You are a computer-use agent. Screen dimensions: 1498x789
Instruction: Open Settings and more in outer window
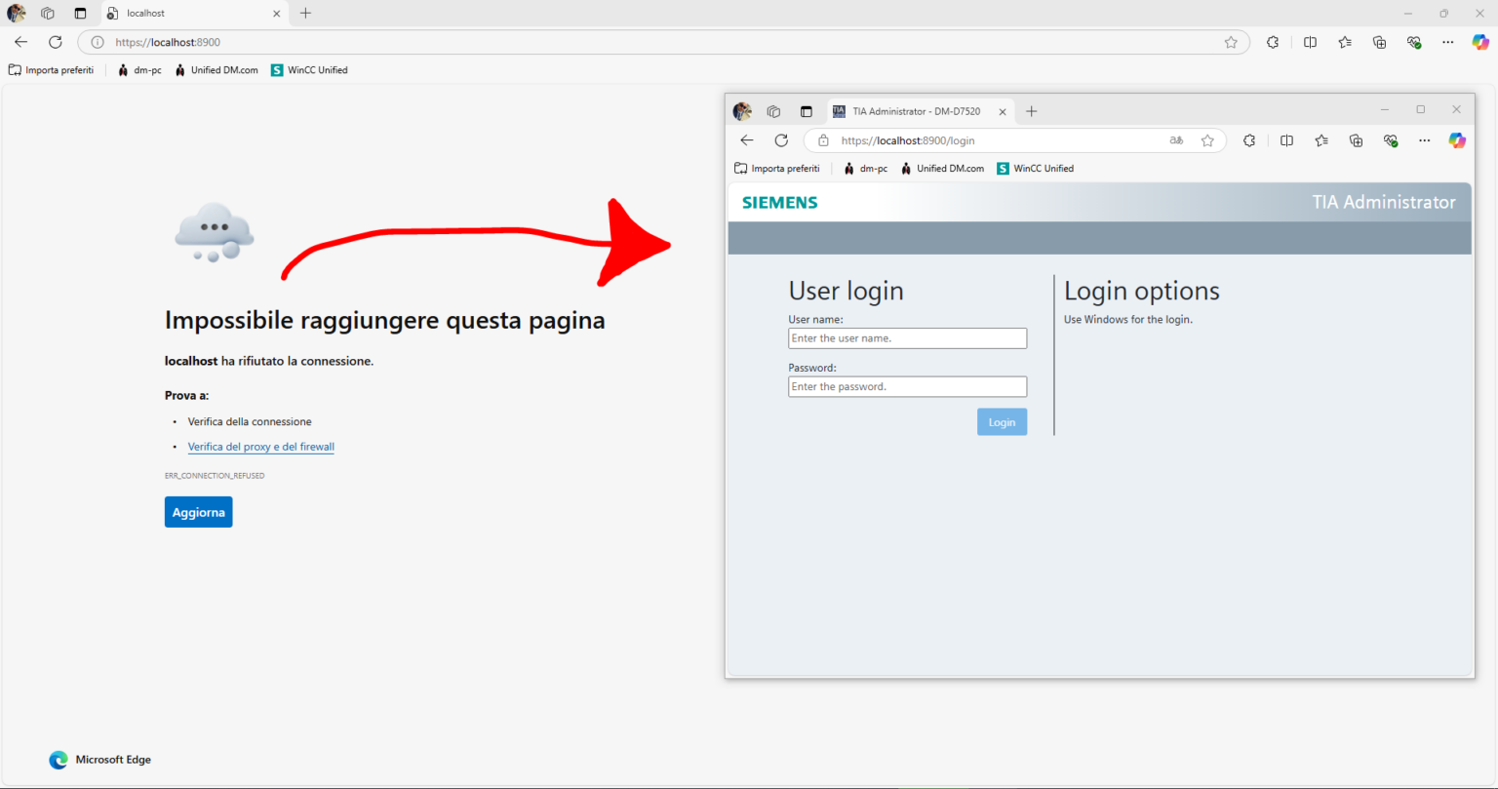[1448, 42]
